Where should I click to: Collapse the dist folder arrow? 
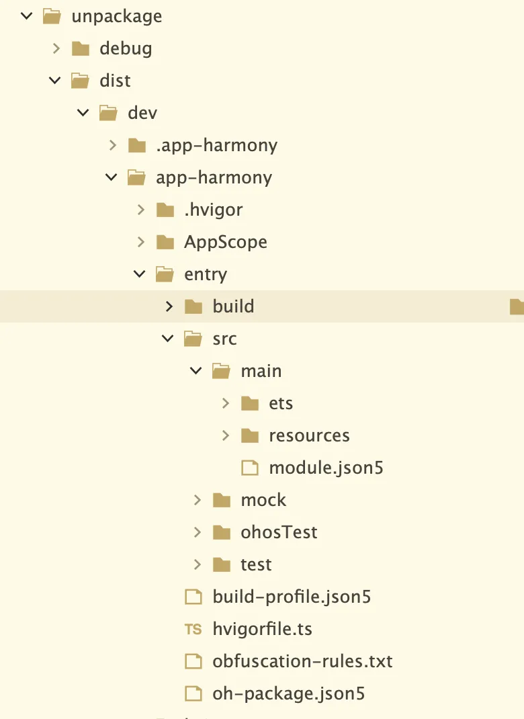point(55,81)
